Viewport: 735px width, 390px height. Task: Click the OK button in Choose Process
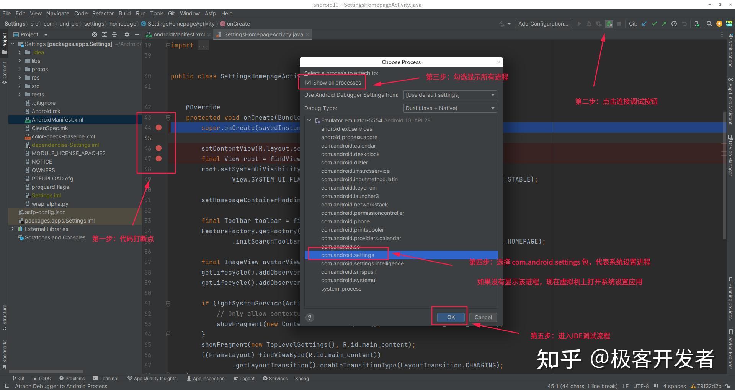[x=451, y=317]
